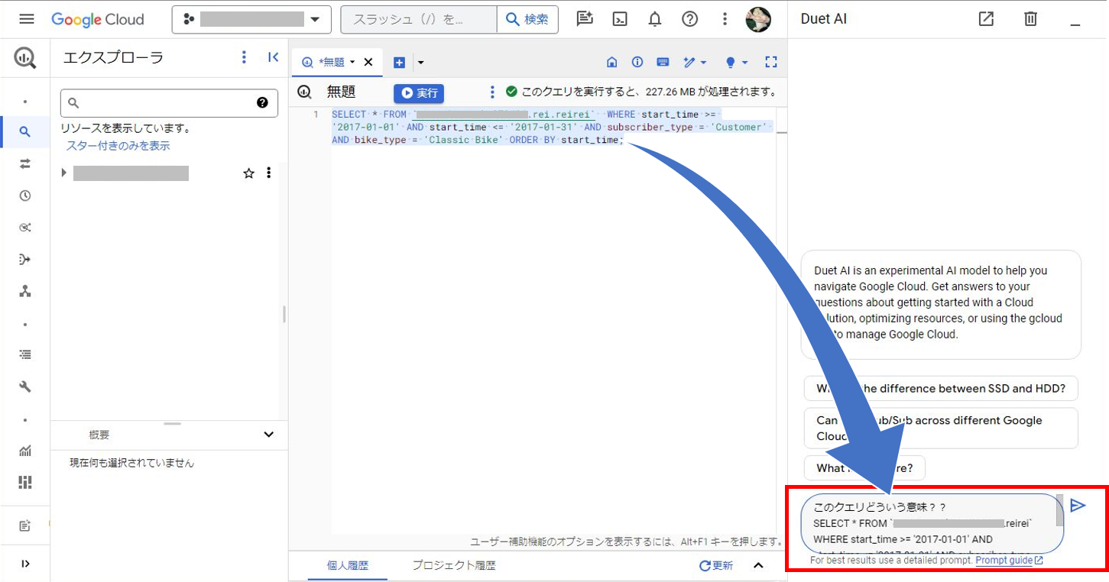Toggle full screen editor mode
This screenshot has height=582, width=1109.
tap(770, 63)
